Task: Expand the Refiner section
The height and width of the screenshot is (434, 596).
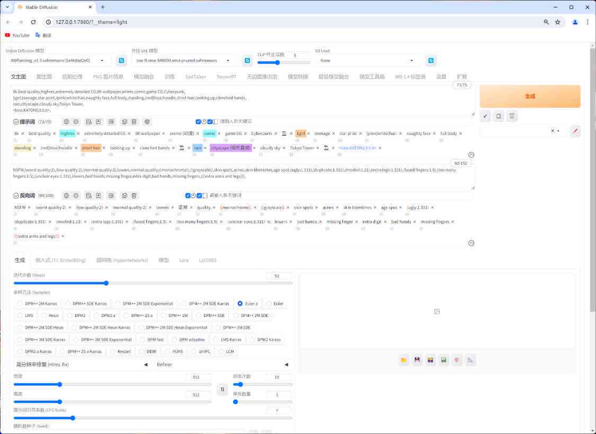Action: tap(223, 365)
